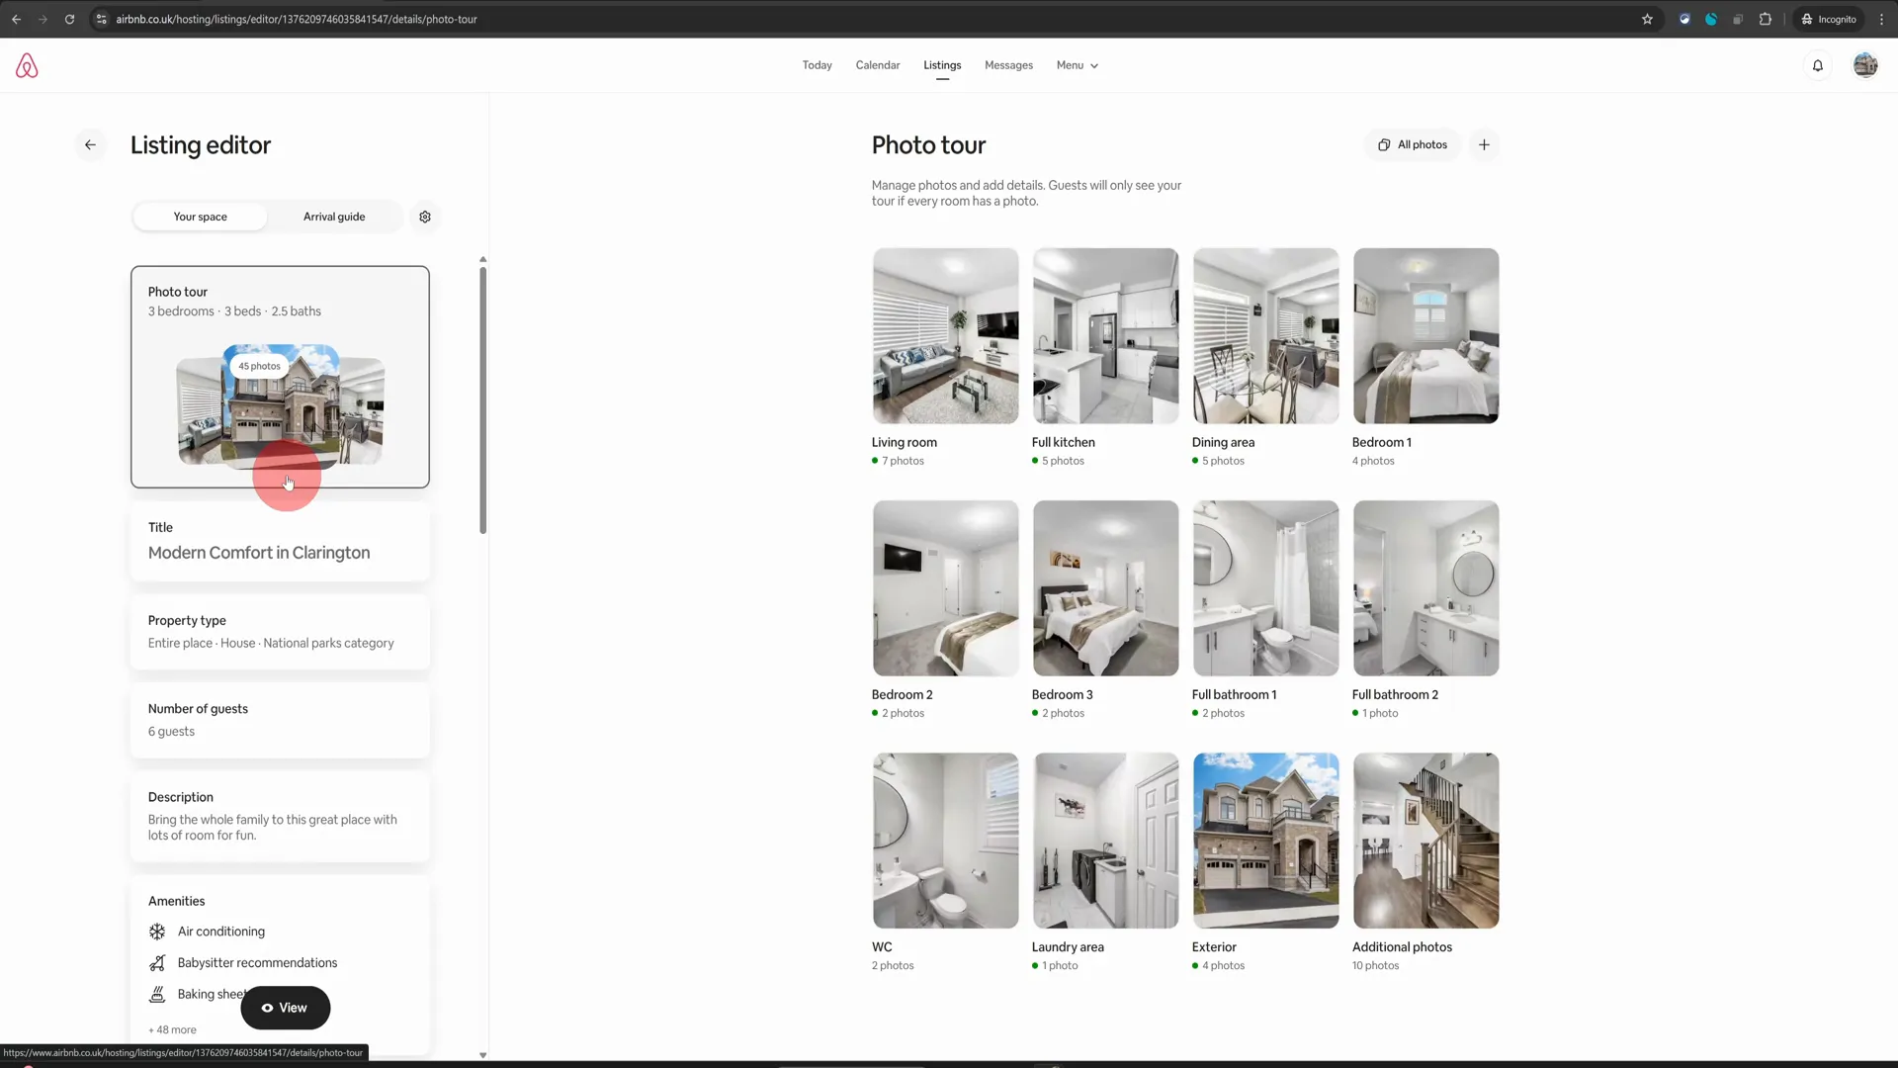Open the Photo tour card in sidebar

[280, 377]
